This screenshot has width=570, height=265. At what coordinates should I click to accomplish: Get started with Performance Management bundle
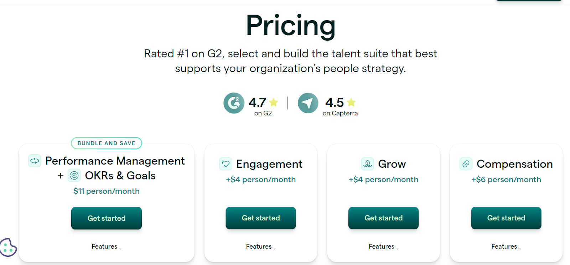tap(107, 218)
